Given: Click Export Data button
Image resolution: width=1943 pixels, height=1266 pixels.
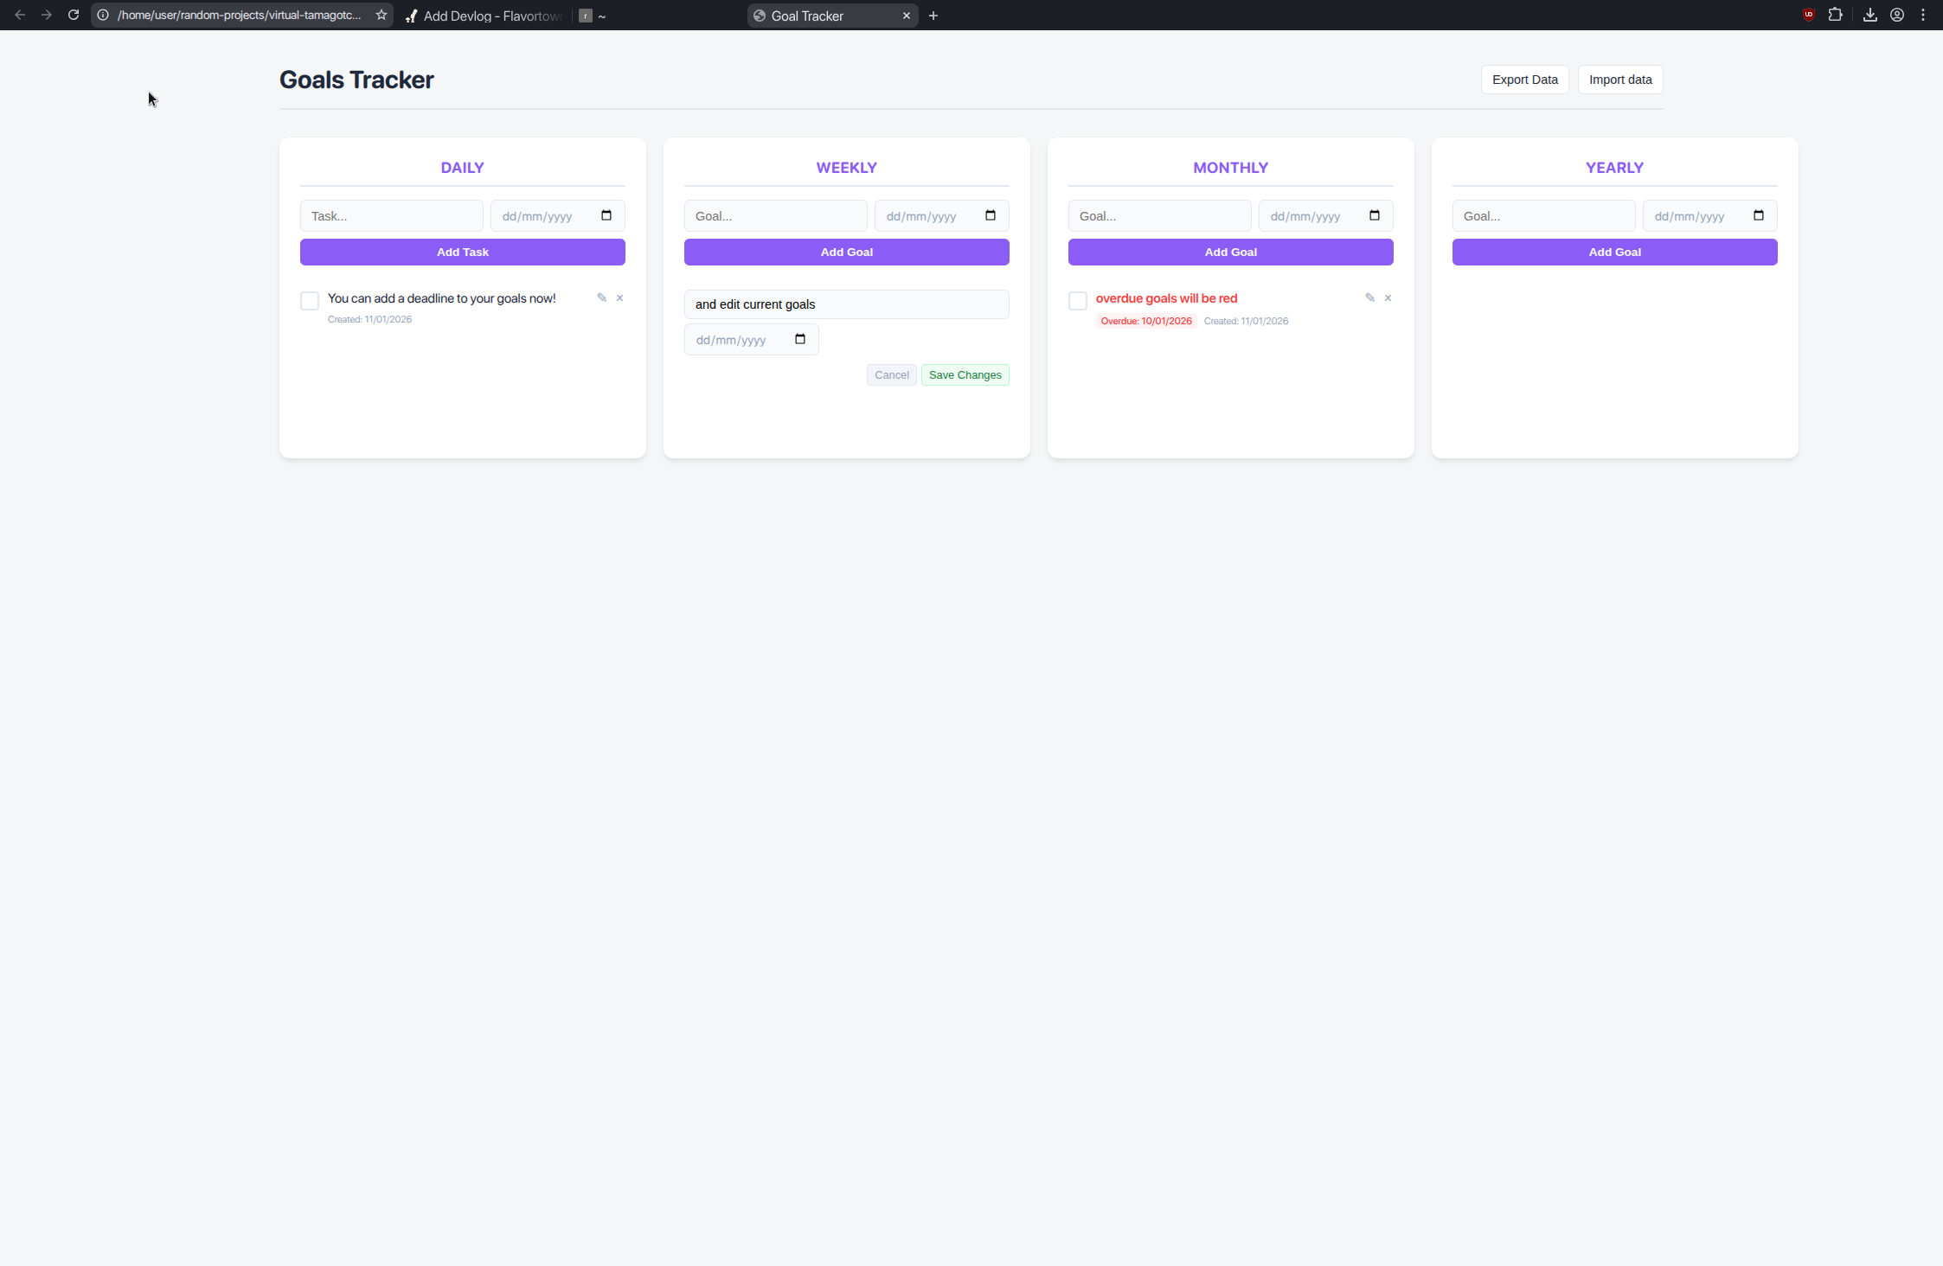Looking at the screenshot, I should pos(1524,80).
